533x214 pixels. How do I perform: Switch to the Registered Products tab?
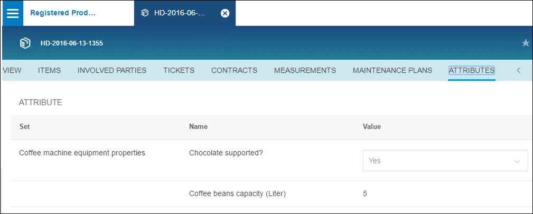[63, 13]
